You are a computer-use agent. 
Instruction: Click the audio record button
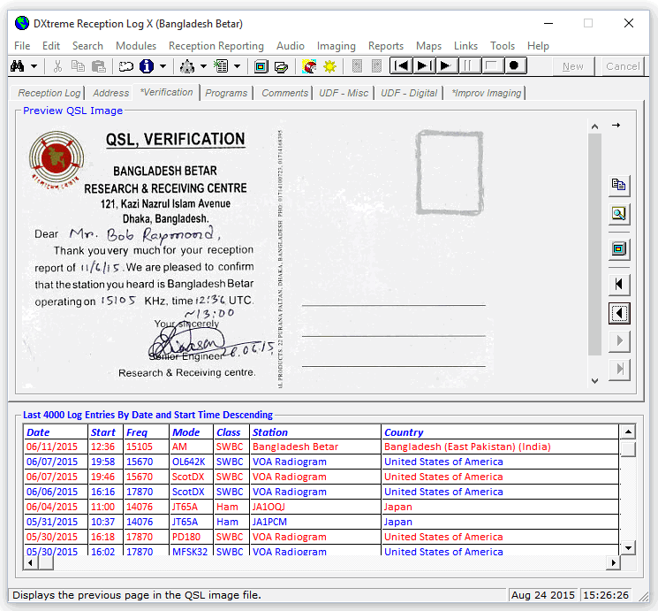click(x=514, y=66)
